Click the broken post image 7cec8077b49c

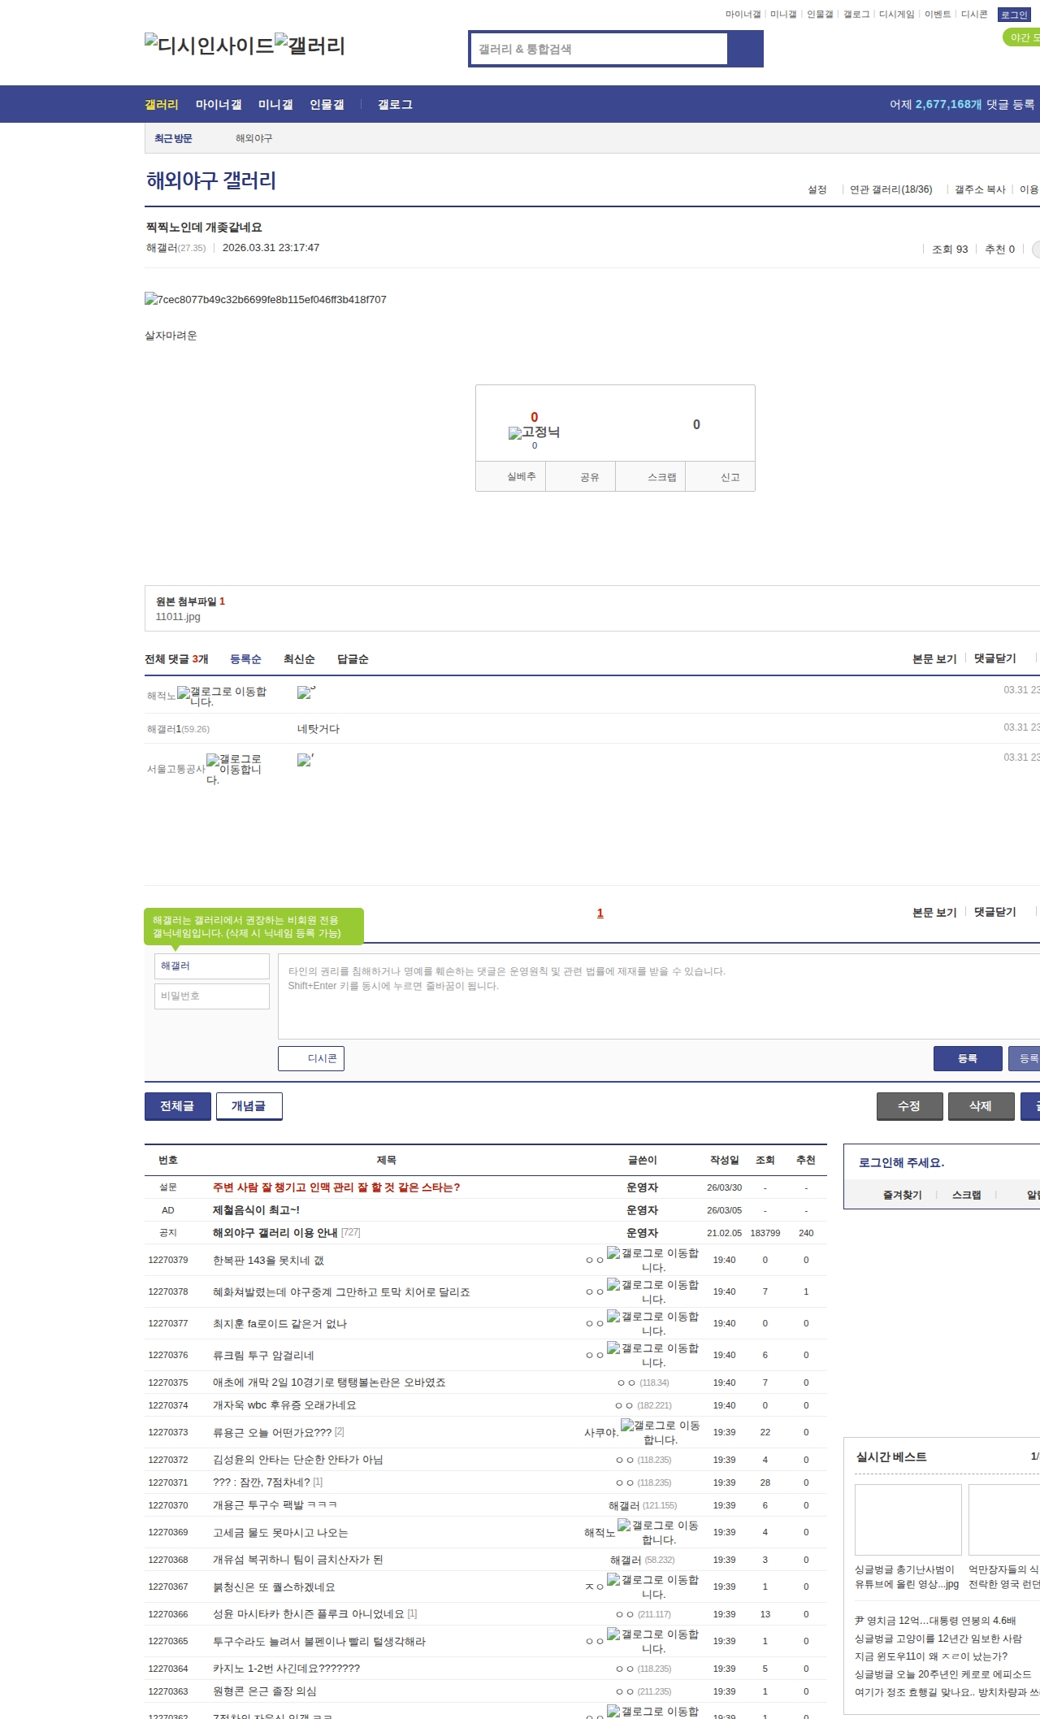pos(266,300)
